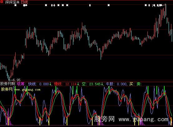
Task: Click the purple 吸筹 indicator label
Action: 21,84
